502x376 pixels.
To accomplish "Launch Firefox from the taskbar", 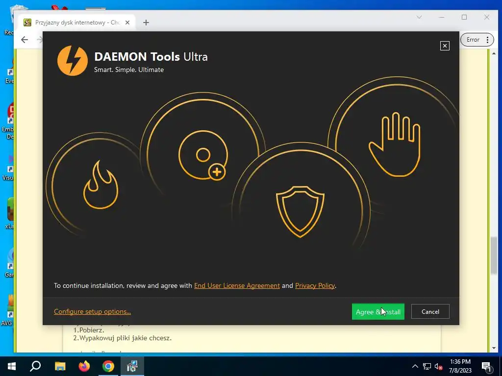I will [84, 366].
